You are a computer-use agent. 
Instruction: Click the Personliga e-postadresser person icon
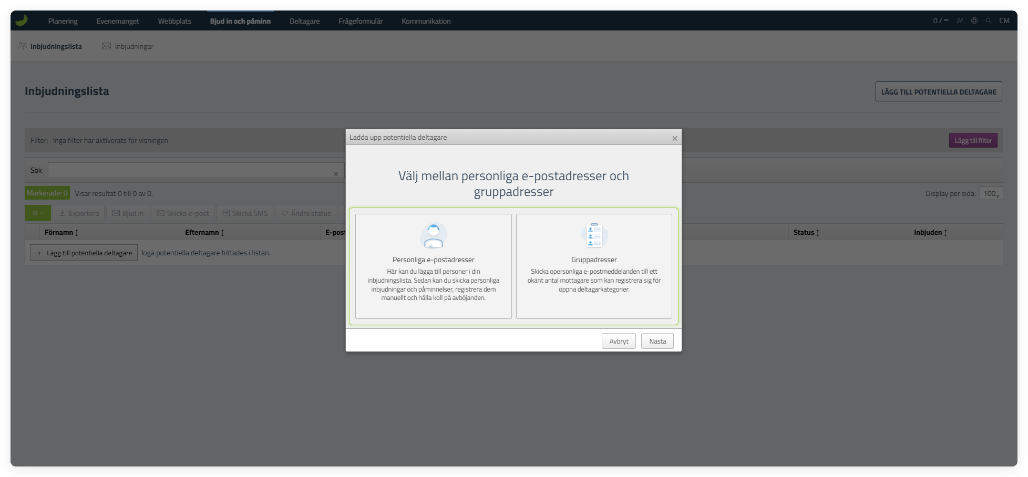point(434,235)
